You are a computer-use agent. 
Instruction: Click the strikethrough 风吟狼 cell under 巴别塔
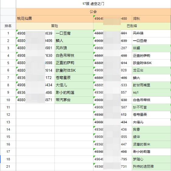click(x=151, y=33)
